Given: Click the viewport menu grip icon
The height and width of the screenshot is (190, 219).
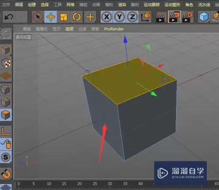Looking at the screenshot, I should (18, 28).
